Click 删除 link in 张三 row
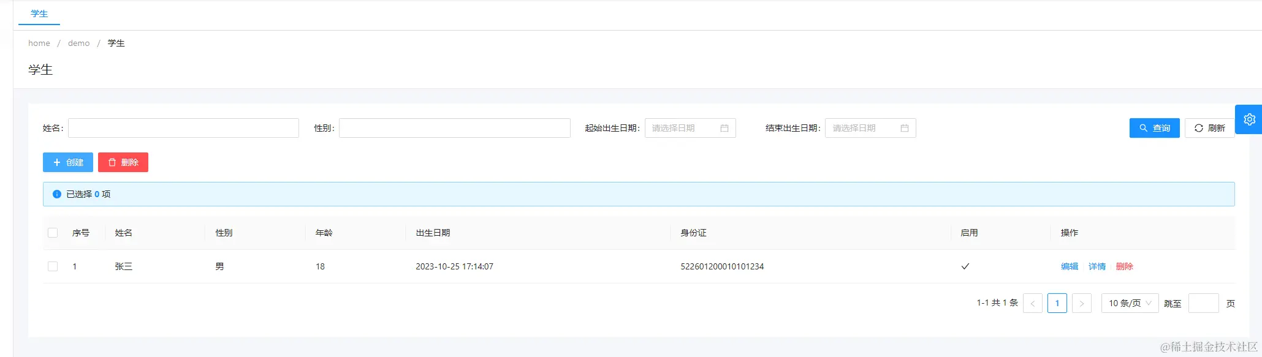 click(x=1125, y=266)
